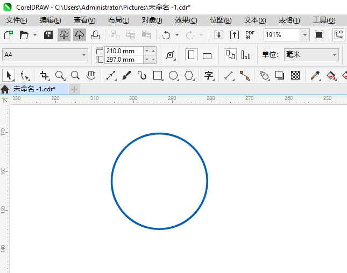Publish to PDF
This screenshot has height=273, width=347.
click(250, 35)
